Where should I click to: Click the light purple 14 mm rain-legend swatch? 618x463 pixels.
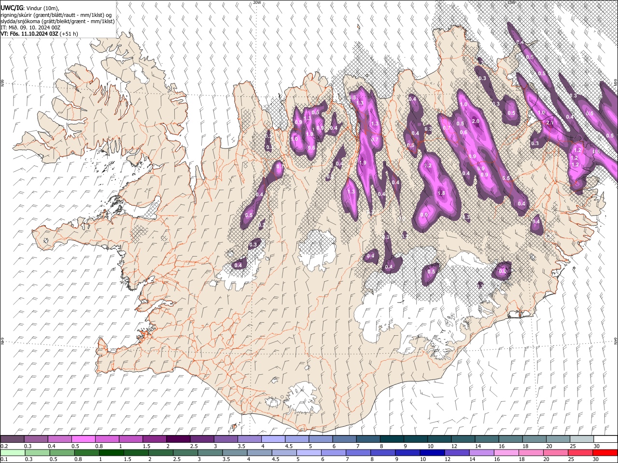[x=481, y=452]
